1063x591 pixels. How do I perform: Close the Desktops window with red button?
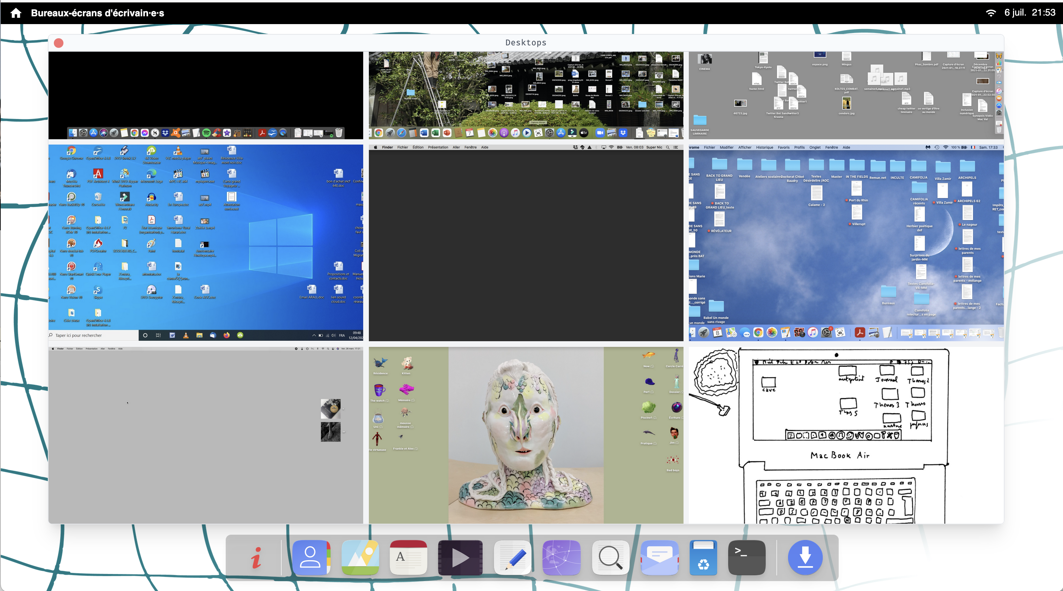(58, 43)
